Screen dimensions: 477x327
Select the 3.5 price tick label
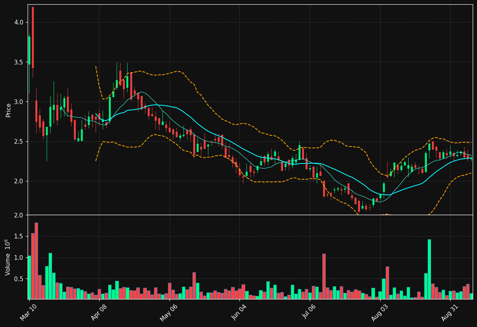pos(19,62)
